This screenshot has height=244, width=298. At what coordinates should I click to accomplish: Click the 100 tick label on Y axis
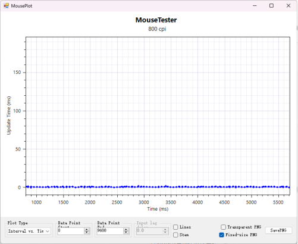(17, 111)
